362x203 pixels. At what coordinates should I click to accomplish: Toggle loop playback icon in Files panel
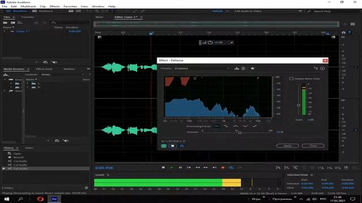(45, 62)
